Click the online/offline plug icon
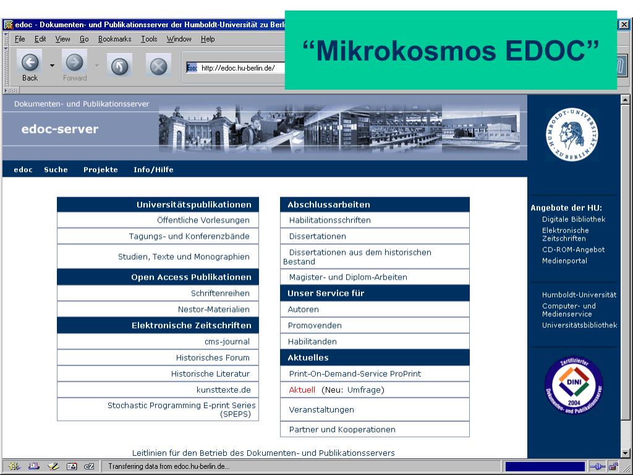The image size is (633, 475). [x=597, y=466]
